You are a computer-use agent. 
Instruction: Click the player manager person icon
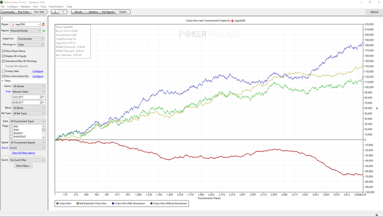pos(43,24)
